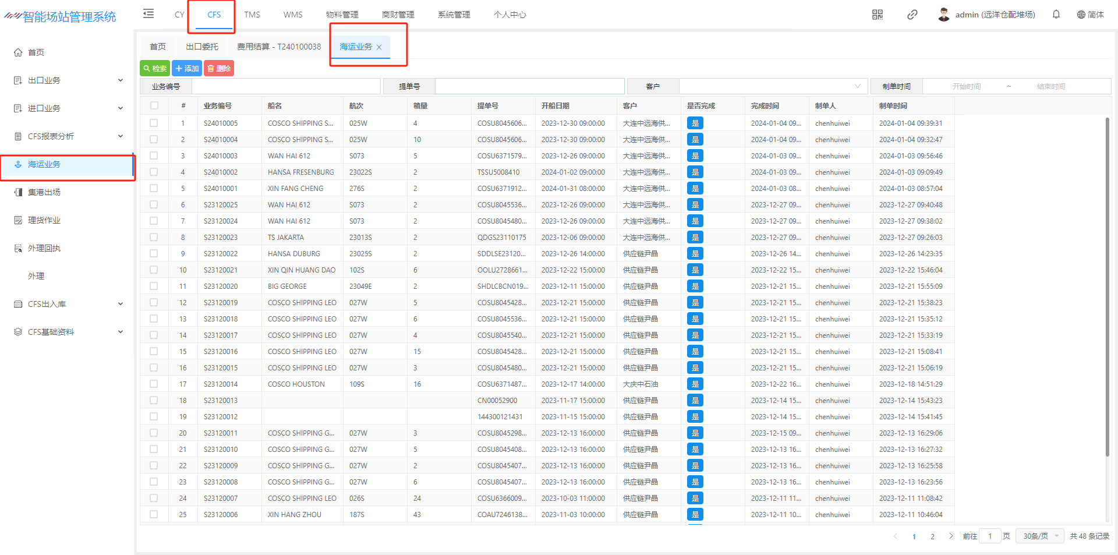Viewport: 1118px width, 555px height.
Task: Collapse the sidebar with the hamburger icon
Action: pyautogui.click(x=148, y=14)
